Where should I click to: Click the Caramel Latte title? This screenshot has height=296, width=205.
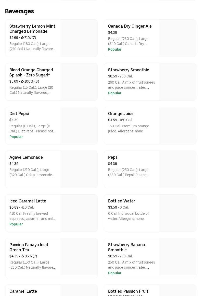tap(23, 291)
